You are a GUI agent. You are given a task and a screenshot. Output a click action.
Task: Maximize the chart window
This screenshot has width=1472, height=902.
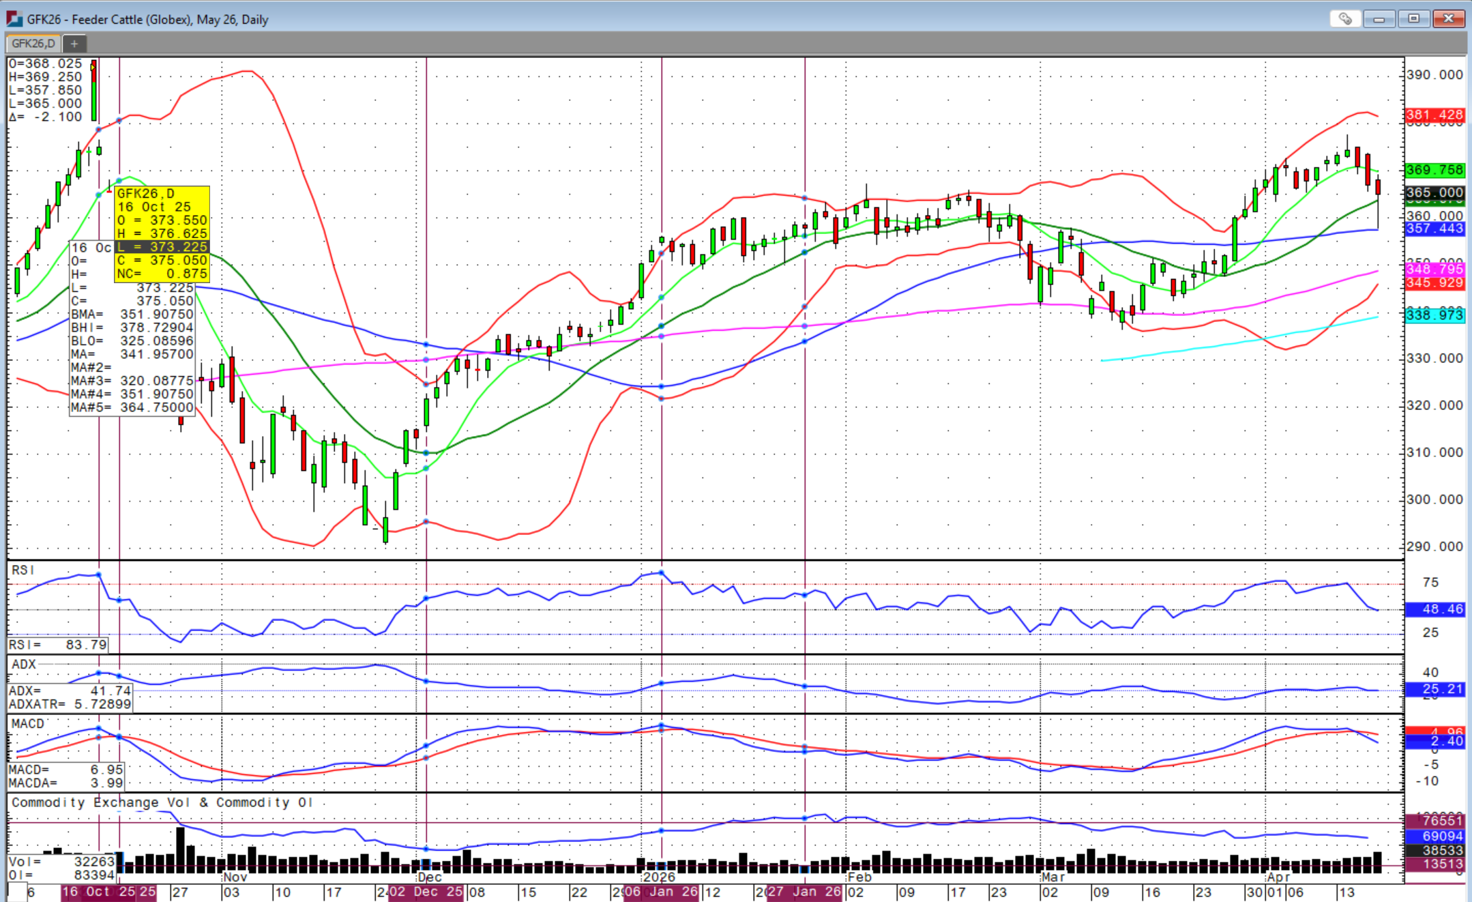[1414, 18]
